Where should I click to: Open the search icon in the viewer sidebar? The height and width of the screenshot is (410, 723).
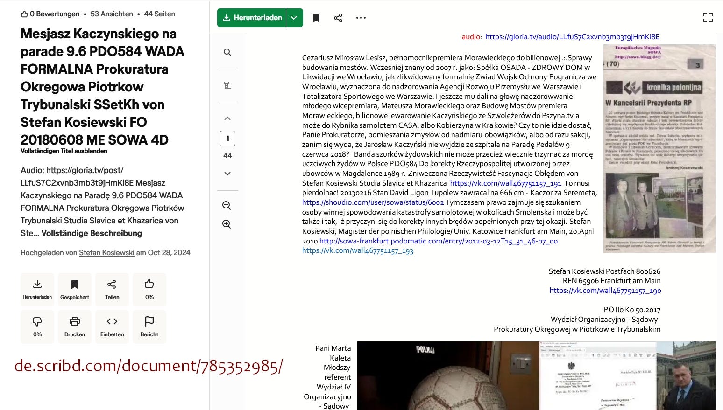coord(227,52)
